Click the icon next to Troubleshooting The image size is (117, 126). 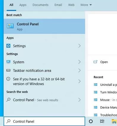point(95,115)
